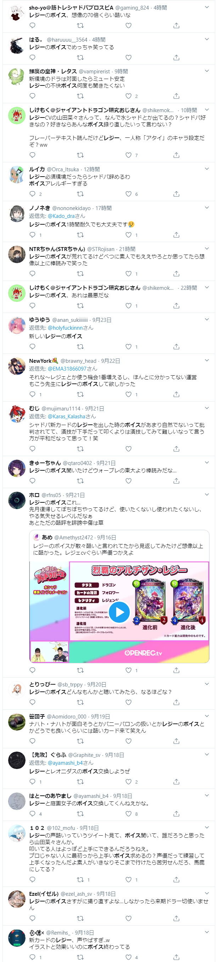The width and height of the screenshot is (217, 962).
Task: Like the vampirerist tweet with 2 likes
Action: click(128, 96)
